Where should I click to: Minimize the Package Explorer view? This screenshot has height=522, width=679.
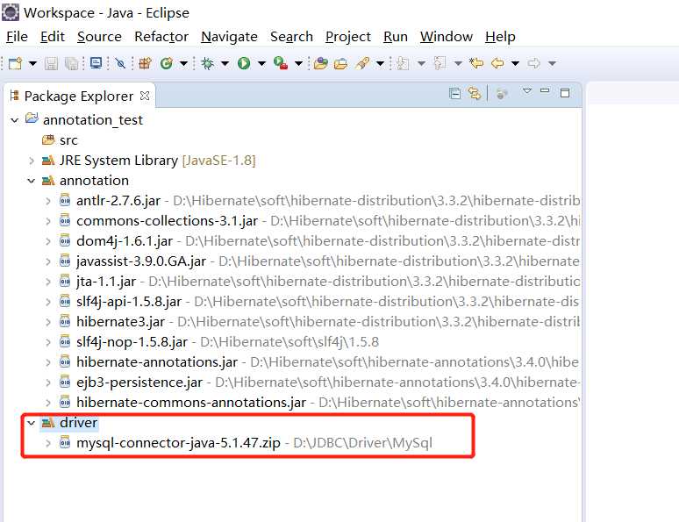click(545, 91)
